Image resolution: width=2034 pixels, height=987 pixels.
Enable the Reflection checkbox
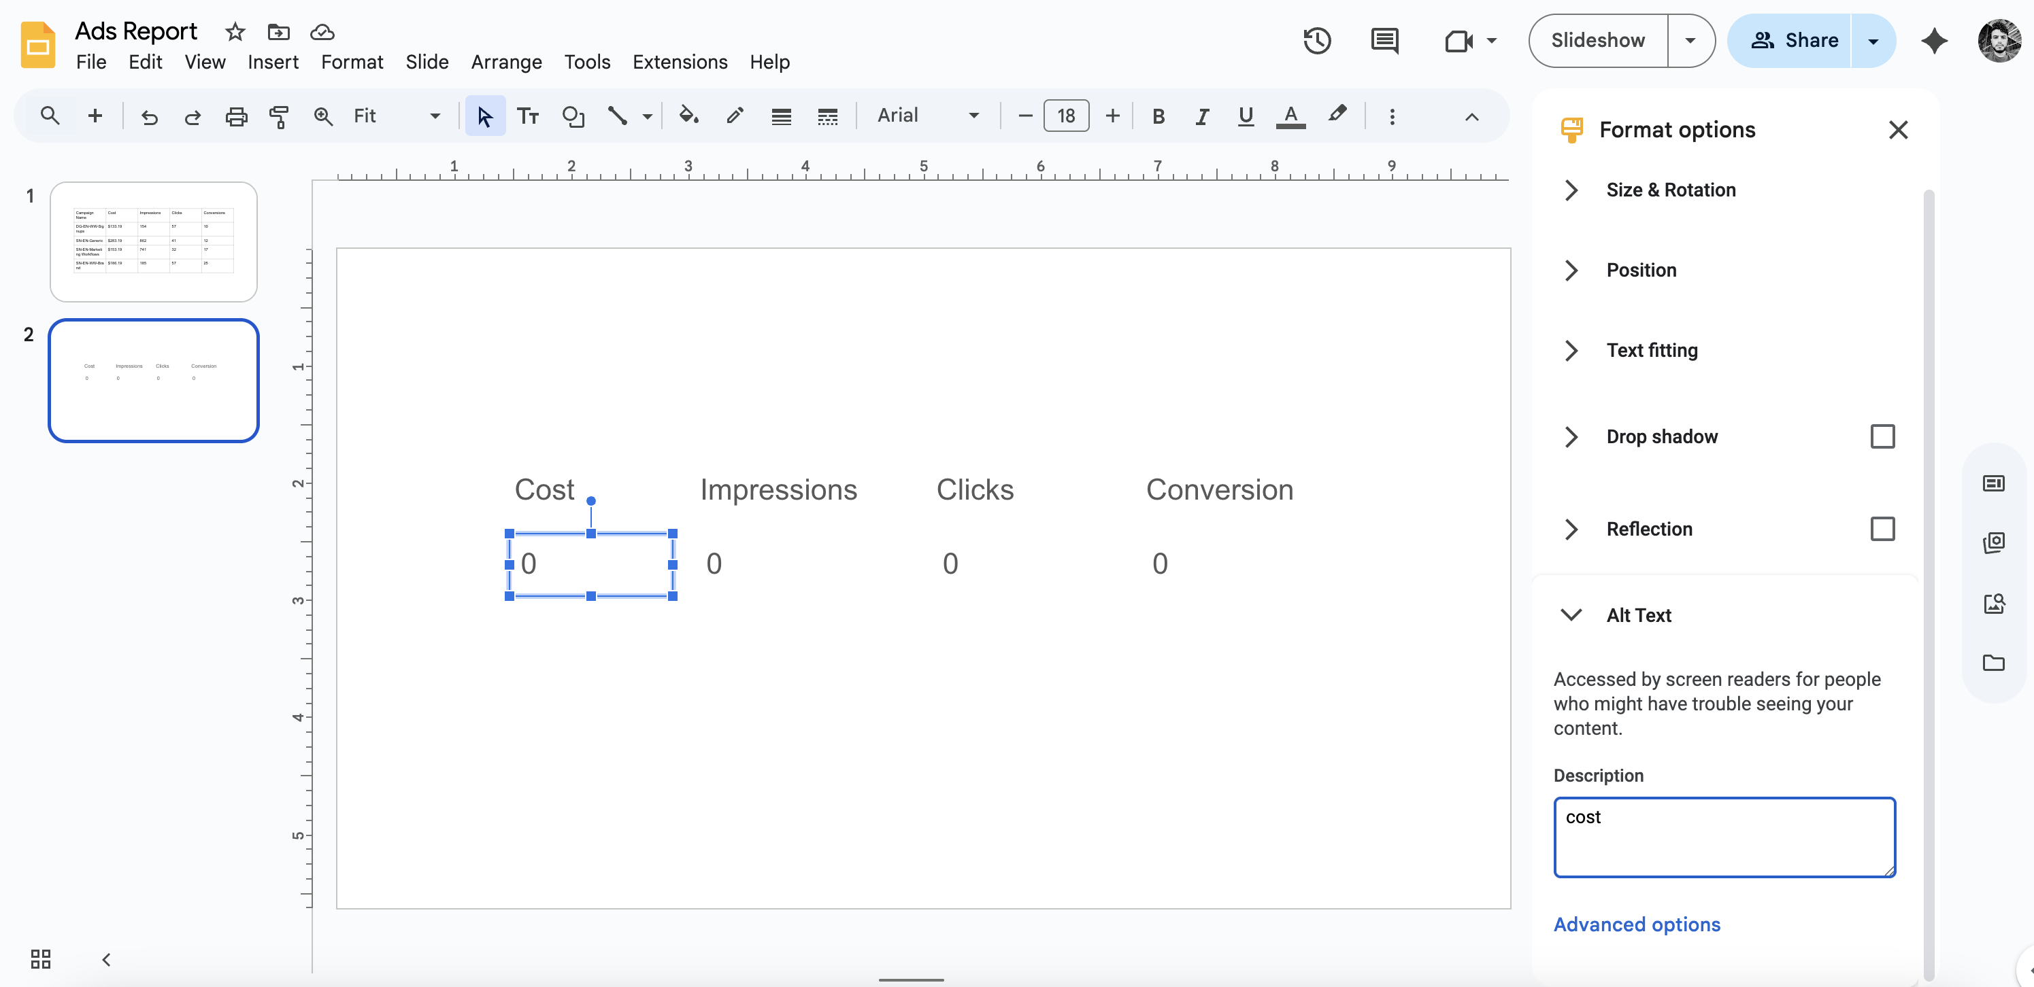pos(1882,529)
